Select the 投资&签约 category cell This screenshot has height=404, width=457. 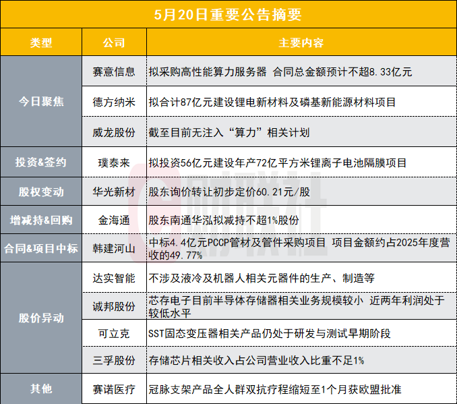pos(41,162)
